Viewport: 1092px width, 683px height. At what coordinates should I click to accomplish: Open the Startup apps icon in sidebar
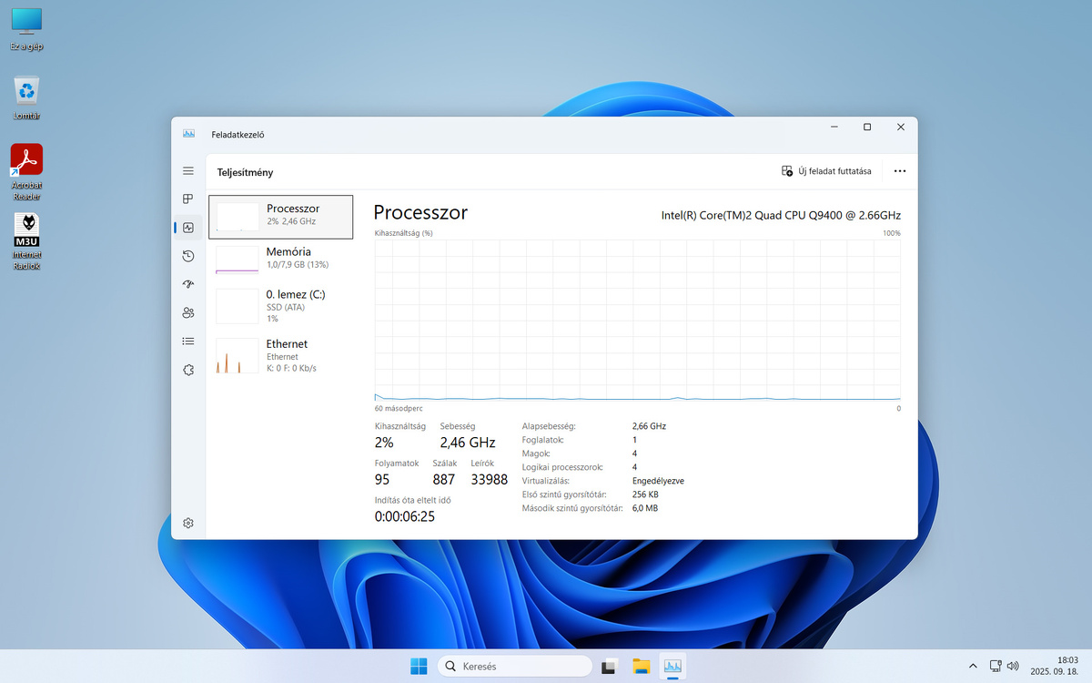(x=188, y=284)
